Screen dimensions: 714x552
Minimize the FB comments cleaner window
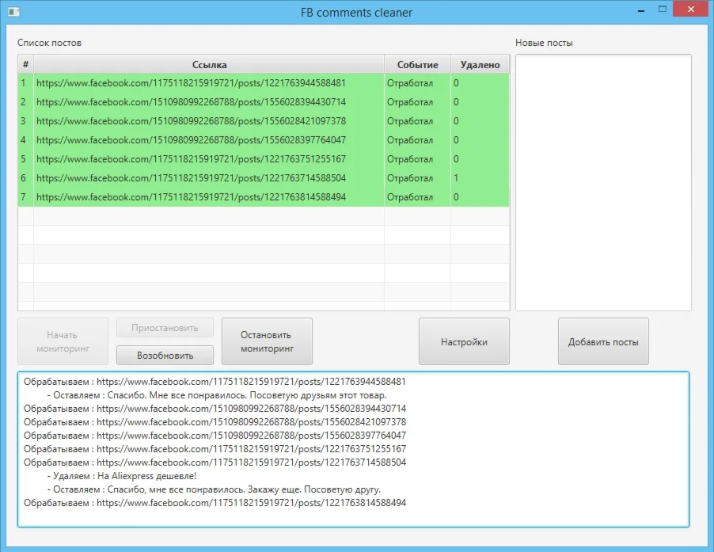coord(641,10)
